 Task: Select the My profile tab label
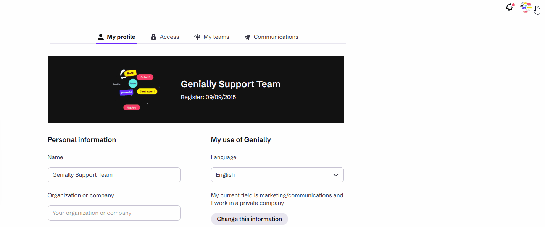click(121, 37)
